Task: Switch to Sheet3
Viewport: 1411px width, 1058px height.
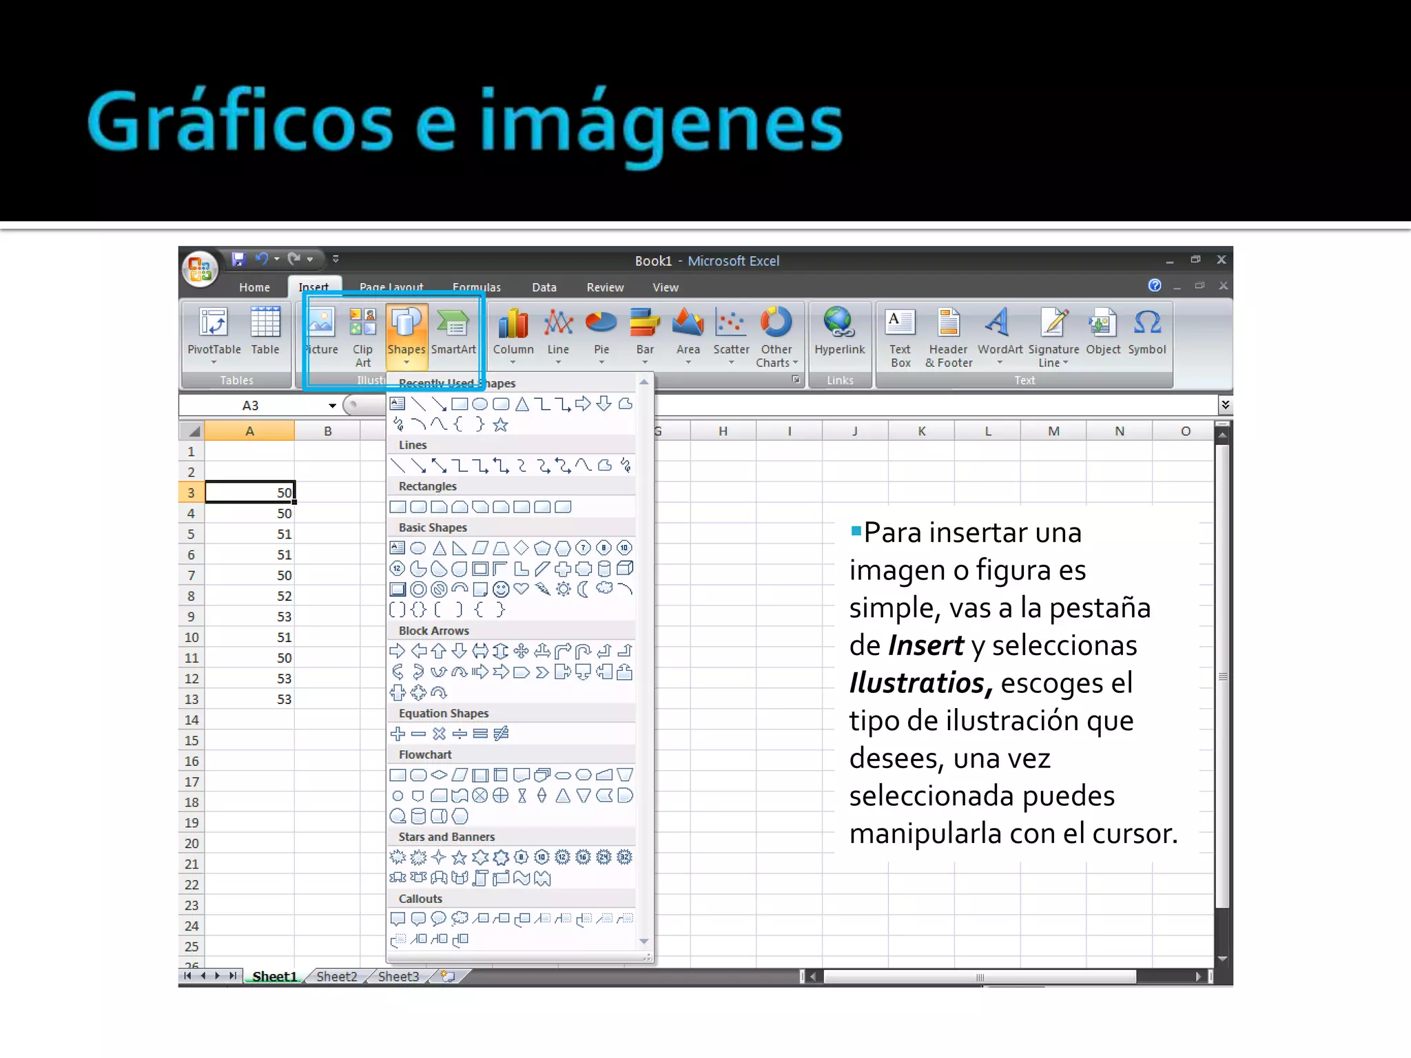Action: pos(398,976)
